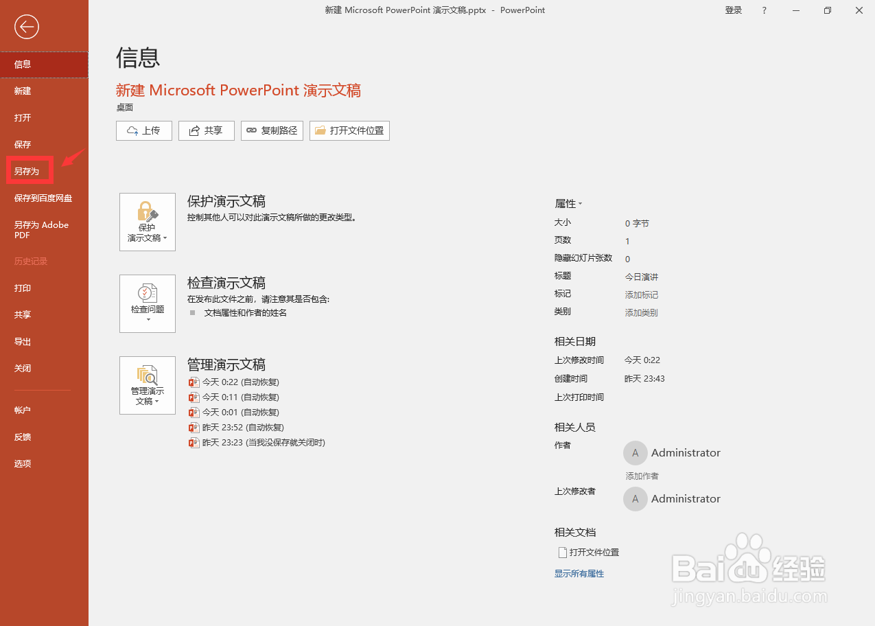Click the last-modifier Administrator avatar
Screen dimensions: 875x626
point(635,499)
